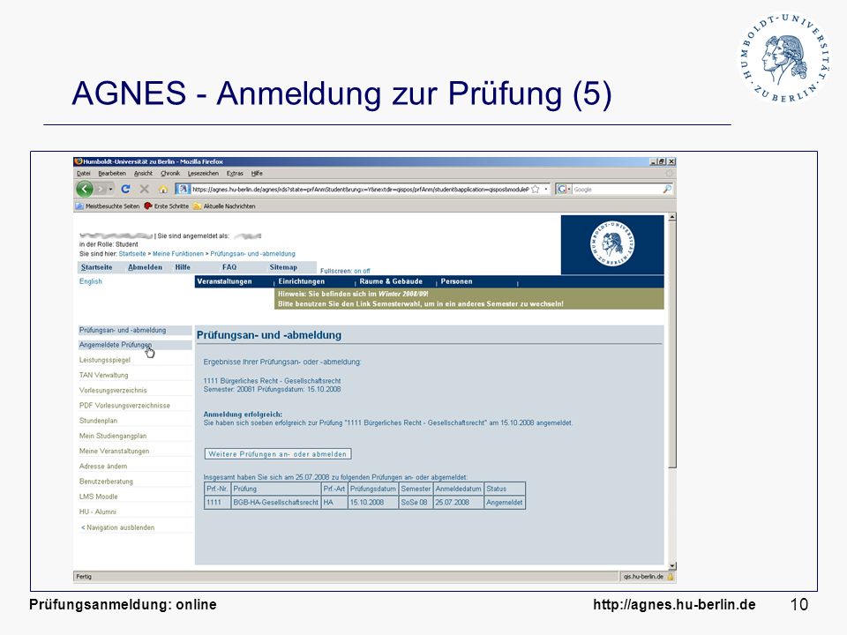Image resolution: width=847 pixels, height=635 pixels.
Task: Open the Datei menu
Action: 84,174
